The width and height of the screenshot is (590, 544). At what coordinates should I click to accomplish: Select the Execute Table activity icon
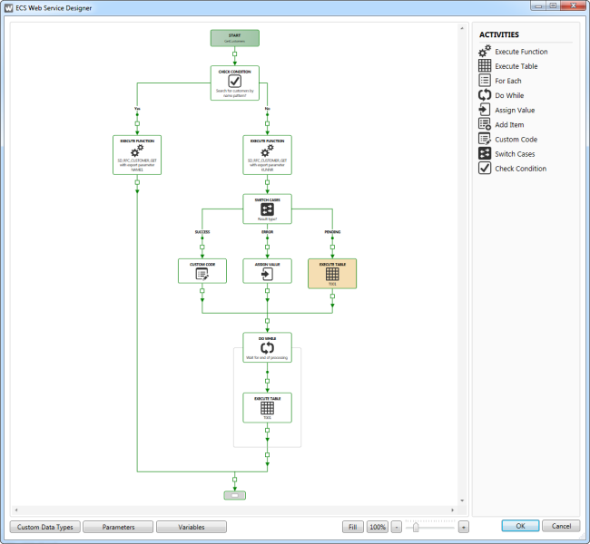pos(485,66)
